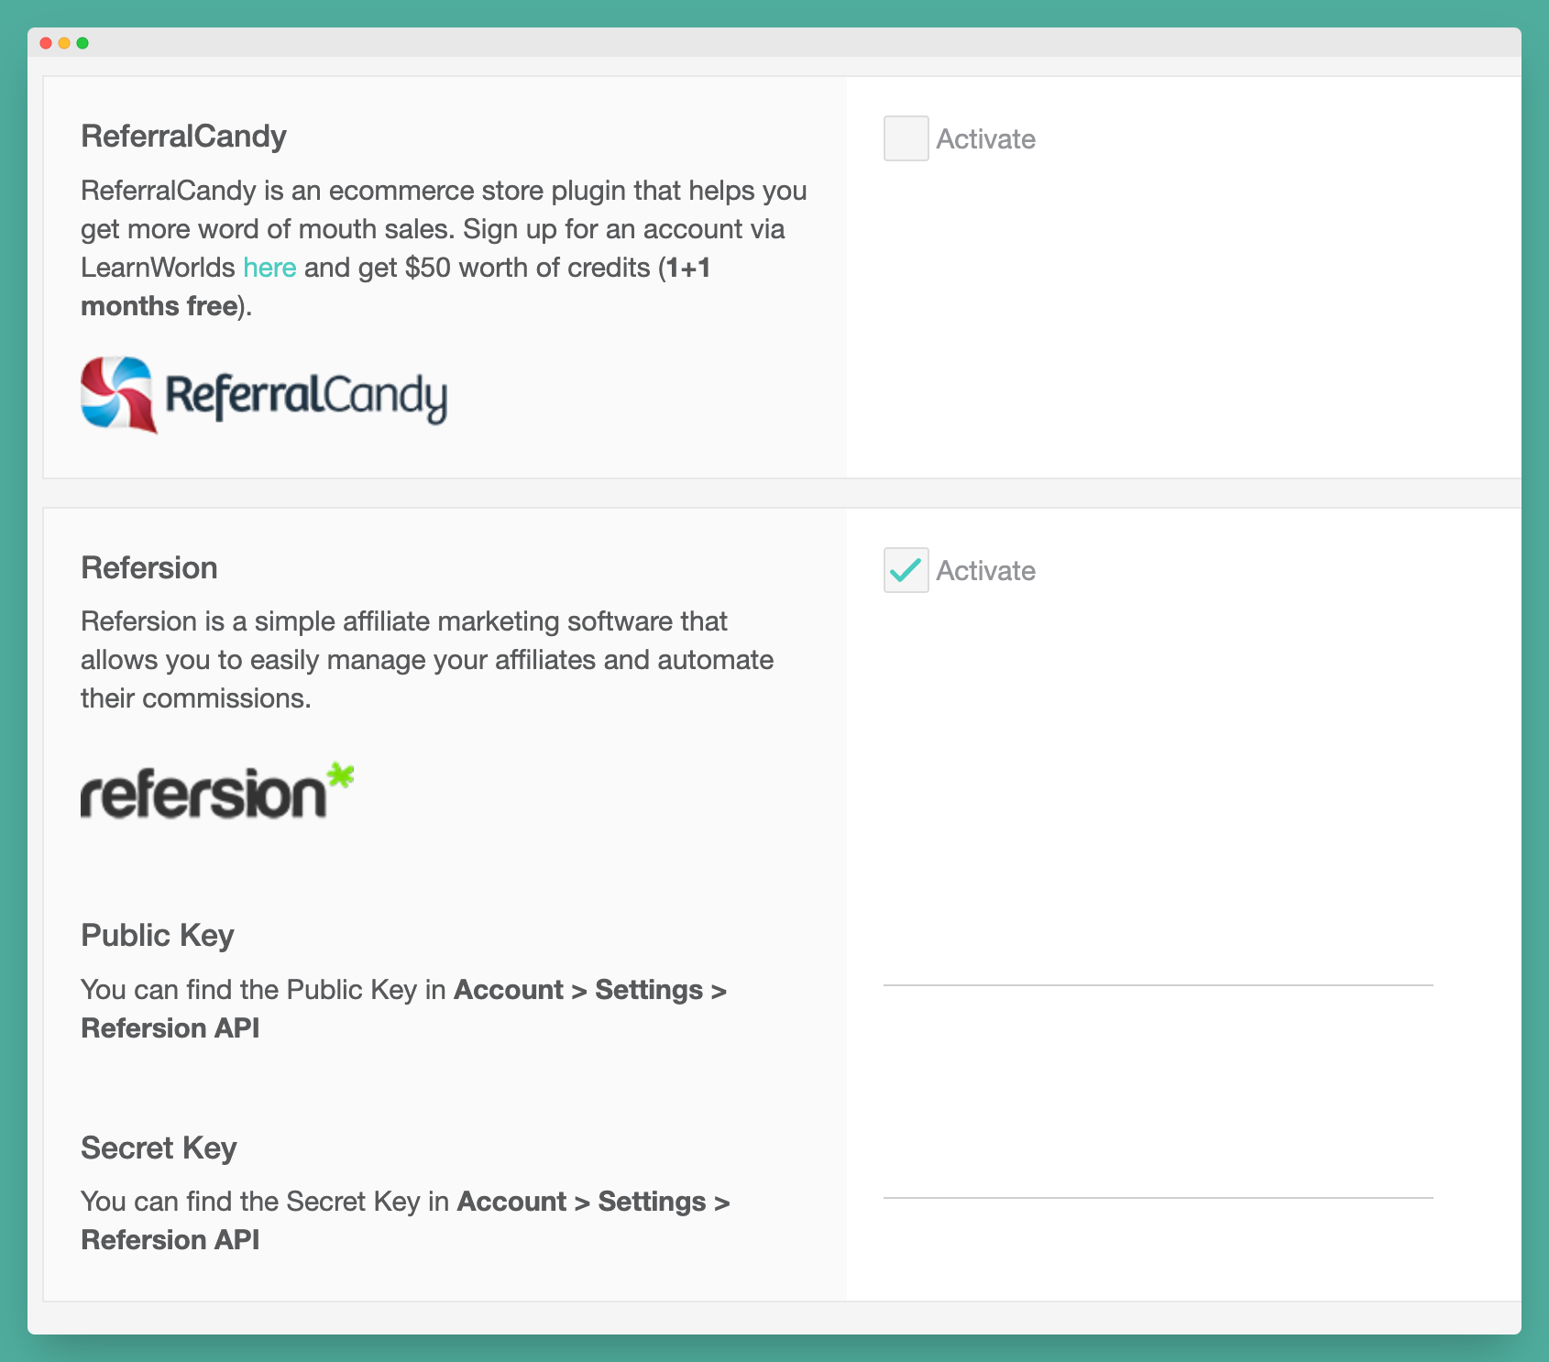This screenshot has height=1362, width=1549.
Task: Click the Secret Key location hint text
Action: (405, 1221)
